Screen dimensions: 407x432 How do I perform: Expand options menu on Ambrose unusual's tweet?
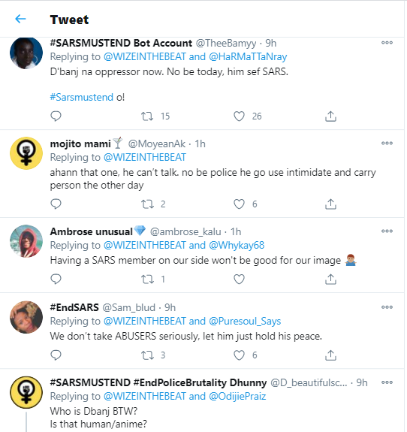click(x=387, y=231)
